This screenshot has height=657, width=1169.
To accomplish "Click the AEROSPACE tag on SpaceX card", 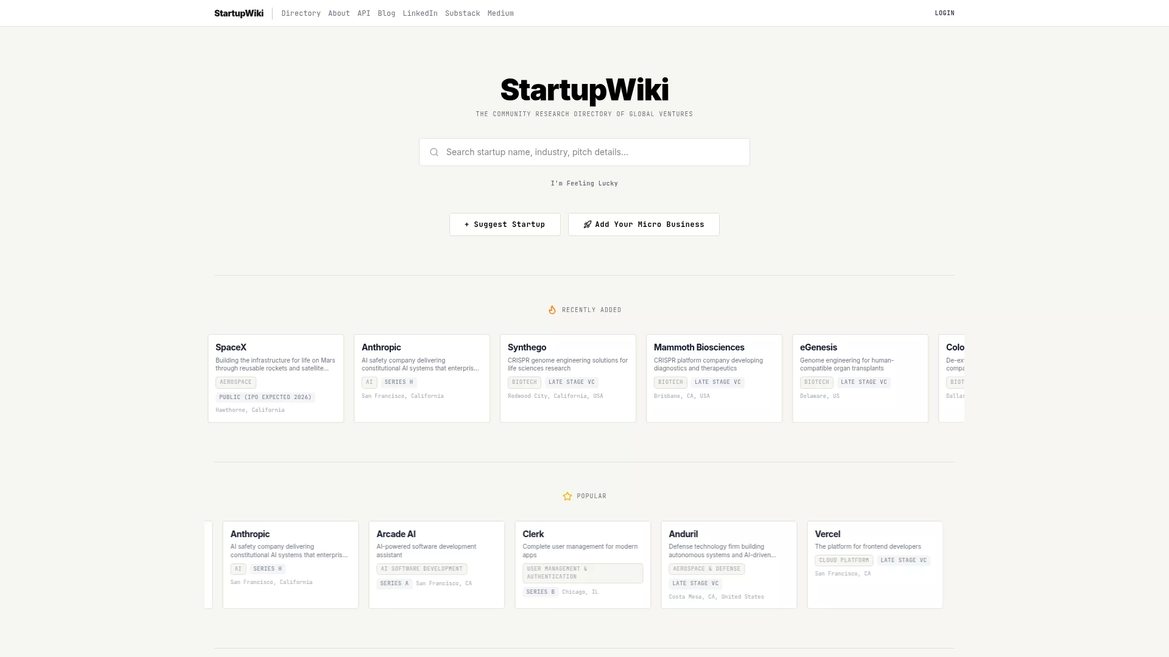I will [236, 383].
